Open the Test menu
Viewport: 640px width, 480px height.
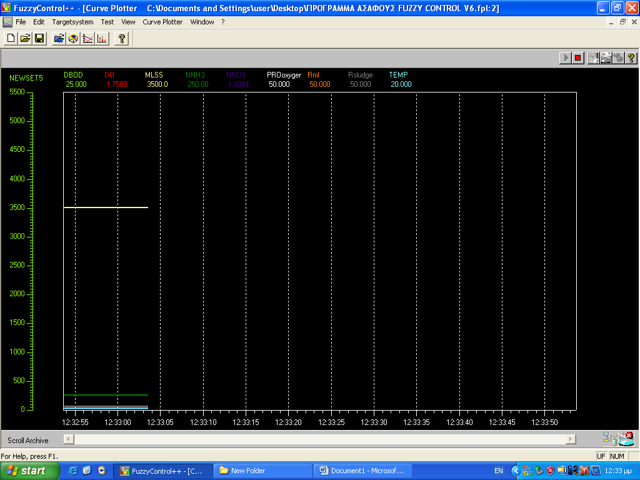click(107, 22)
